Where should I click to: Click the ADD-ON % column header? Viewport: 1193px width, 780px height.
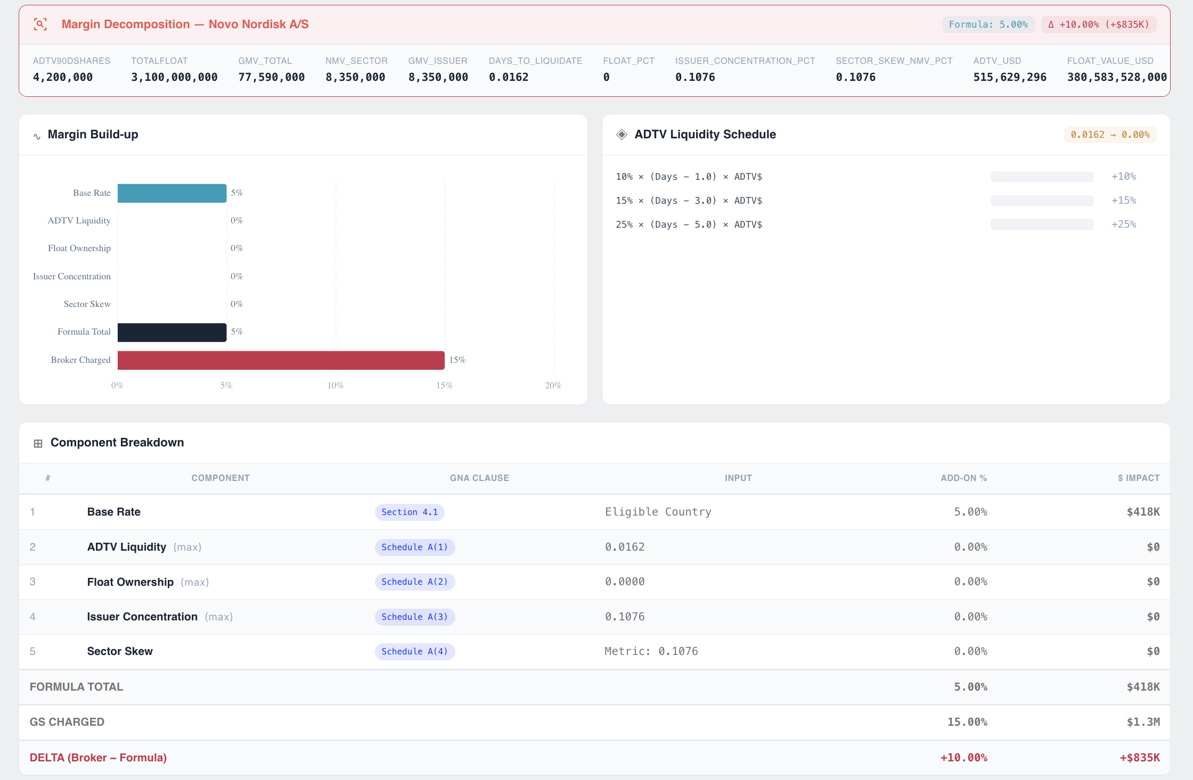click(x=963, y=478)
